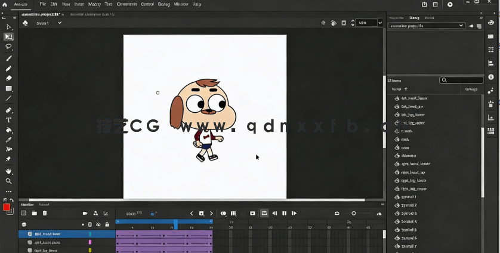Select the Zoom magnifier tool
Image resolution: width=500 pixels, height=253 pixels.
8,181
